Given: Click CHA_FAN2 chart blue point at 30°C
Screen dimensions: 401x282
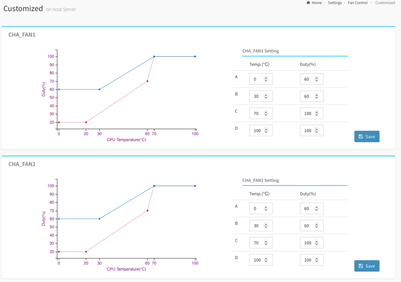Looking at the screenshot, I should (99, 219).
